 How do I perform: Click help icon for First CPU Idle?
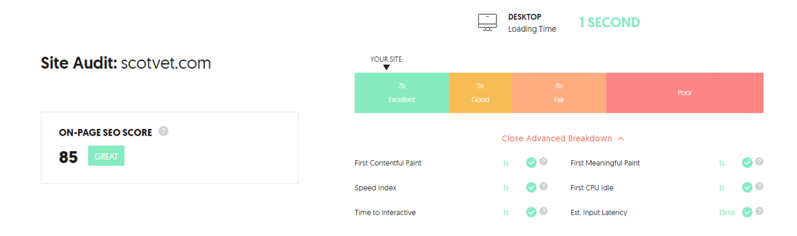click(x=759, y=186)
